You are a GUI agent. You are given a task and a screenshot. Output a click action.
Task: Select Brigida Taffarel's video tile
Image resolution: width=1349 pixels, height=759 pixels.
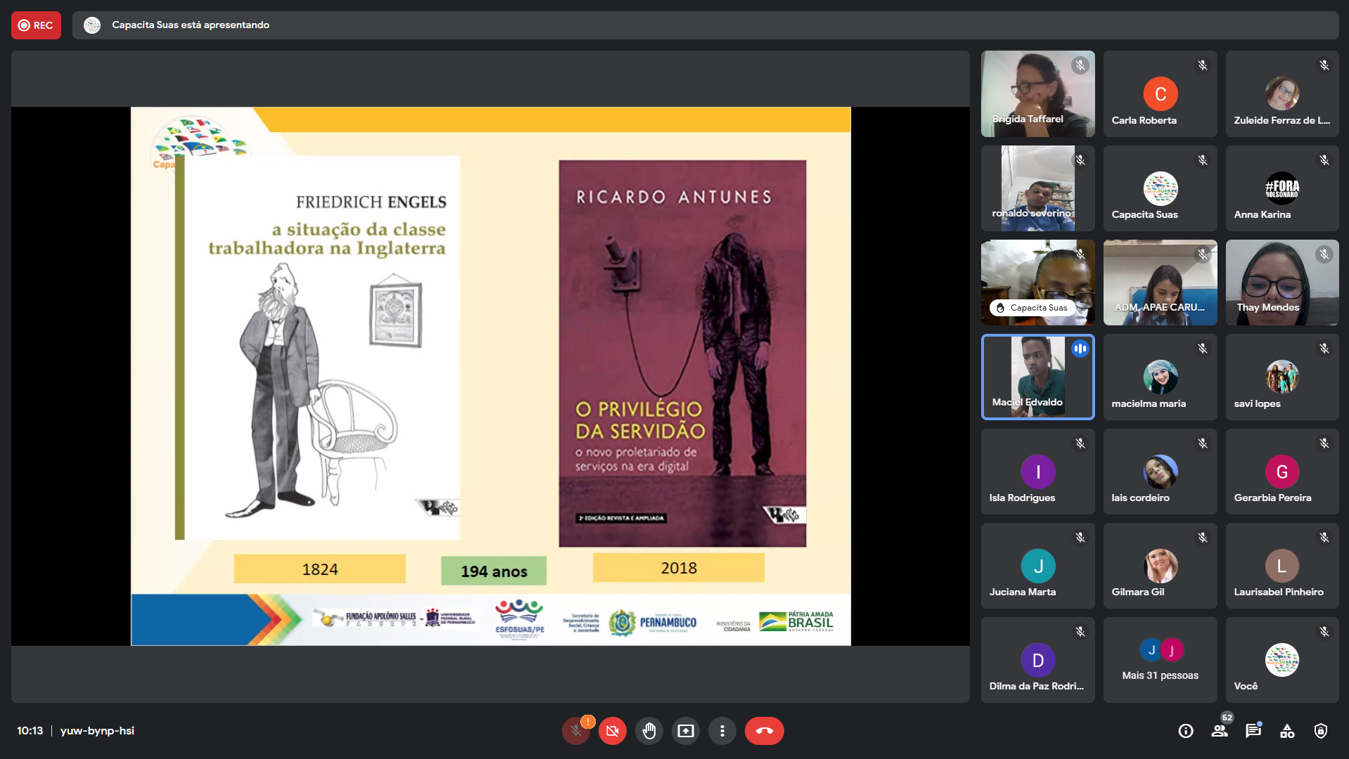[x=1037, y=93]
